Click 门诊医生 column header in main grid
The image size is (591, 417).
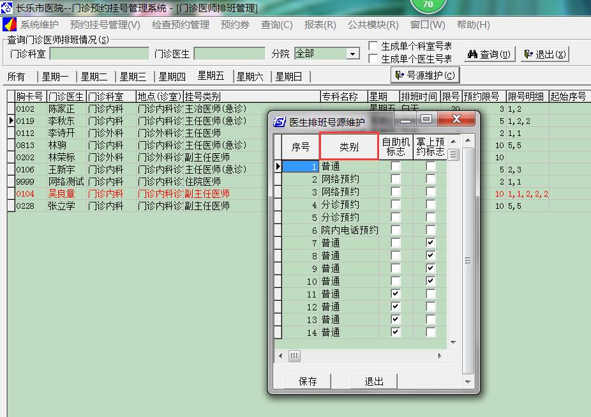tap(66, 96)
